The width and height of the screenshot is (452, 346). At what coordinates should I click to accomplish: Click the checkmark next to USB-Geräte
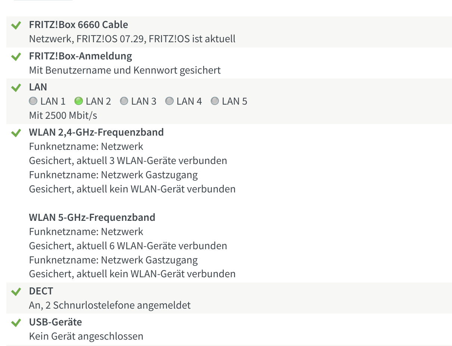[x=16, y=323]
